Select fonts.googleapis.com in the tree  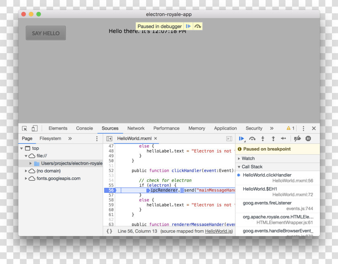click(x=58, y=178)
